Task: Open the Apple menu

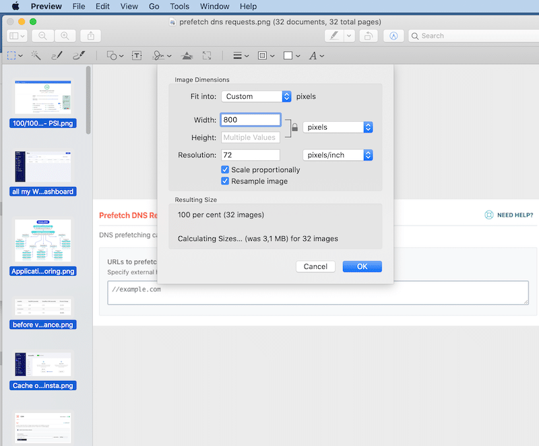Action: [x=15, y=6]
